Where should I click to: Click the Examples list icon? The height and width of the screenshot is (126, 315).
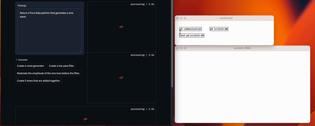[17, 60]
